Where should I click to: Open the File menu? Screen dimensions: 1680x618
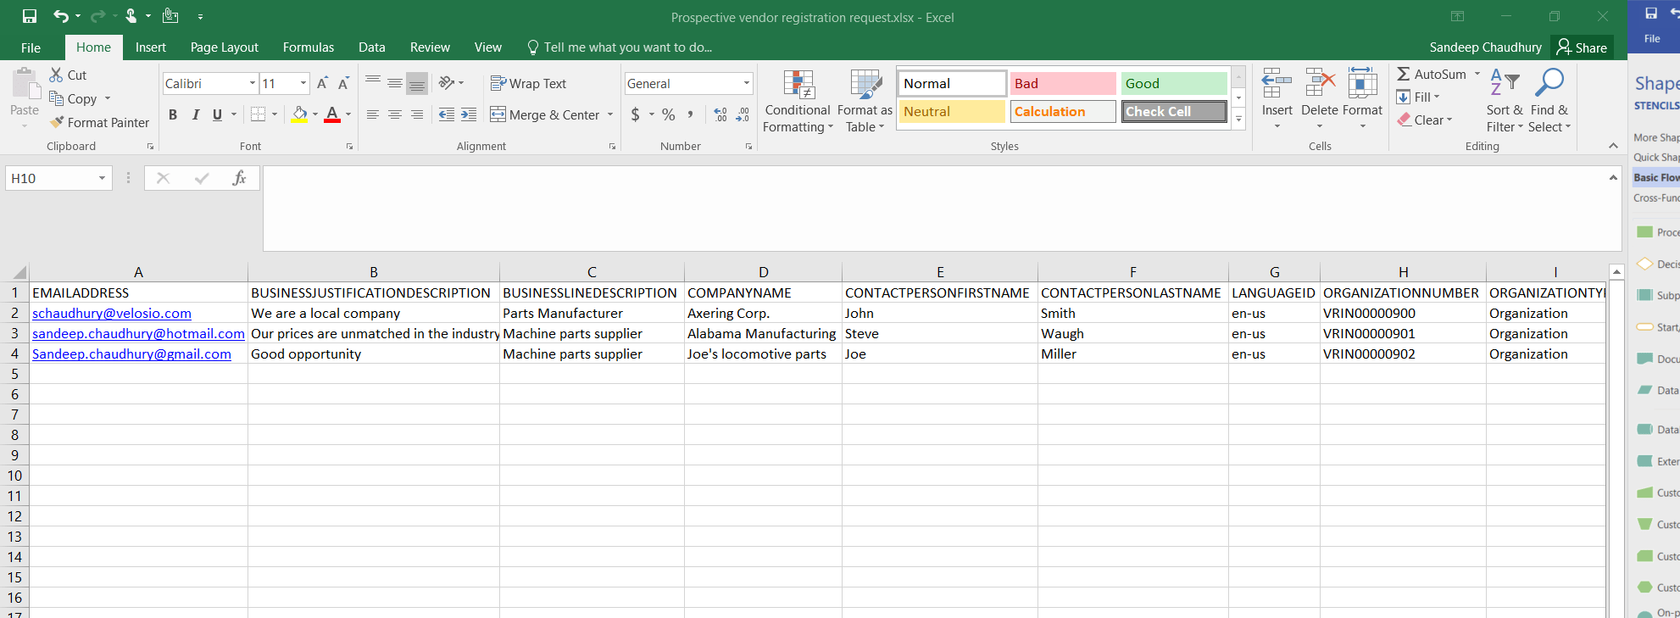[x=31, y=47]
